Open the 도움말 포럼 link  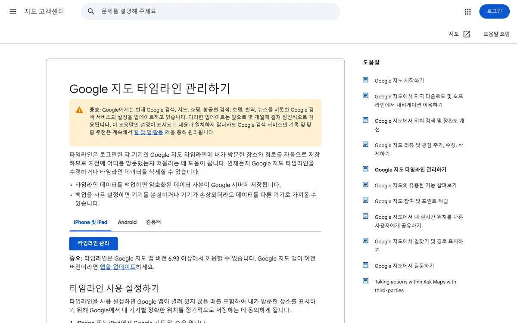click(x=496, y=34)
